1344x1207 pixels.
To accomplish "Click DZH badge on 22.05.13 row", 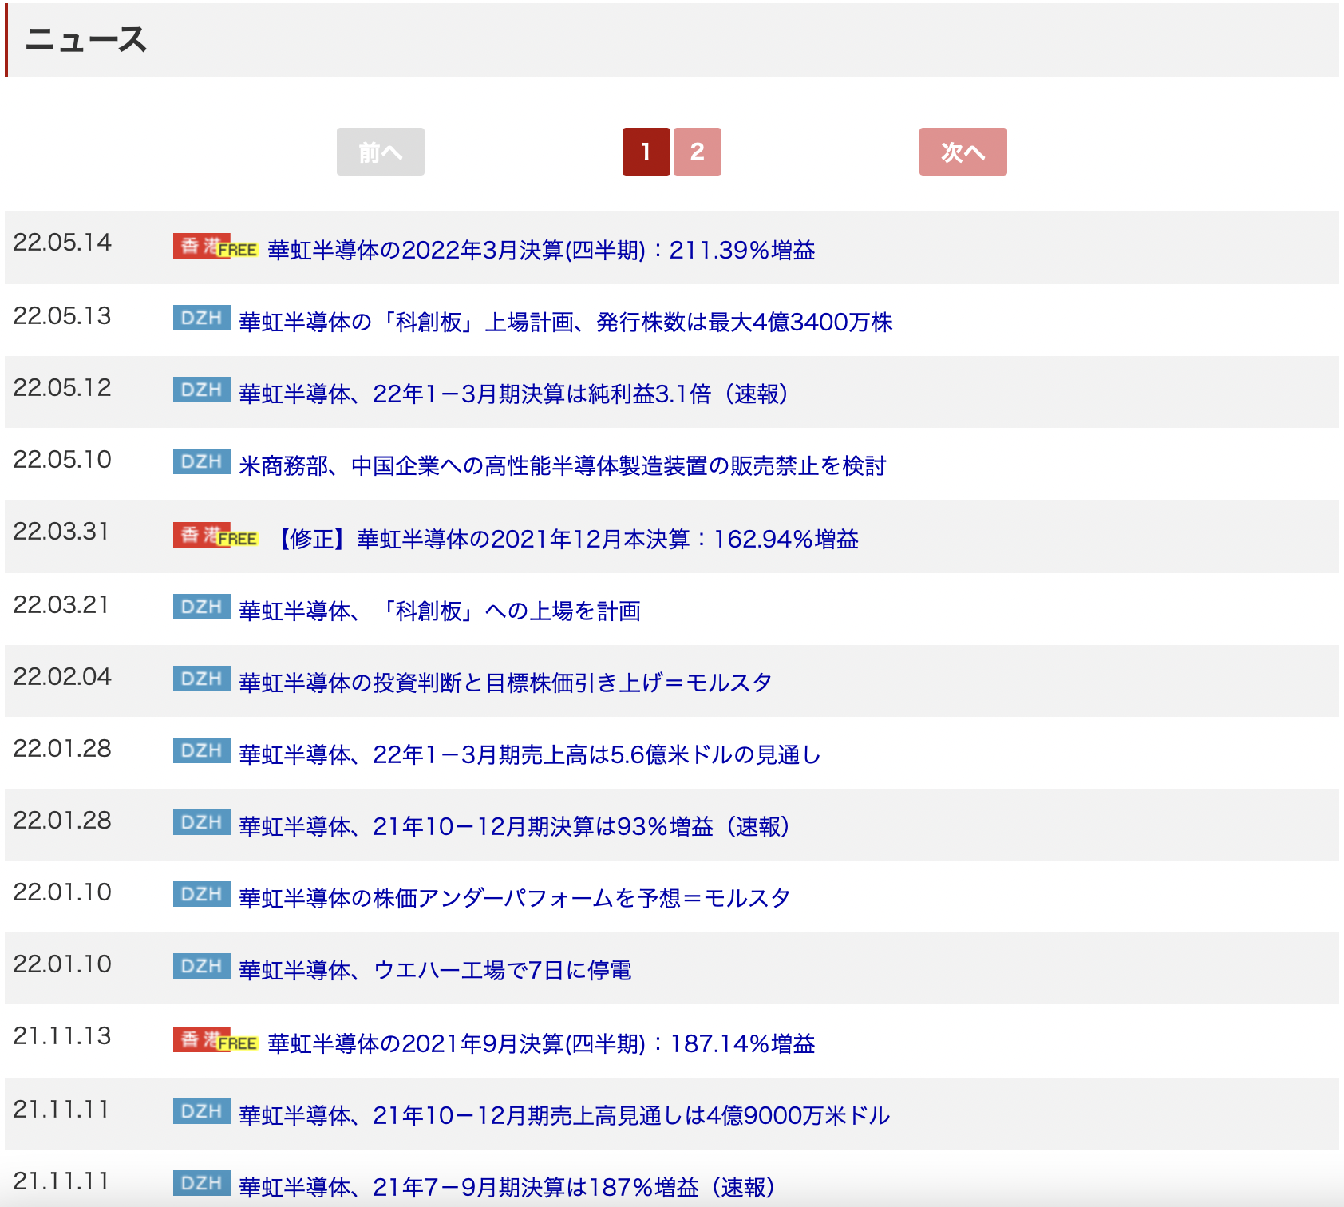I will 202,318.
